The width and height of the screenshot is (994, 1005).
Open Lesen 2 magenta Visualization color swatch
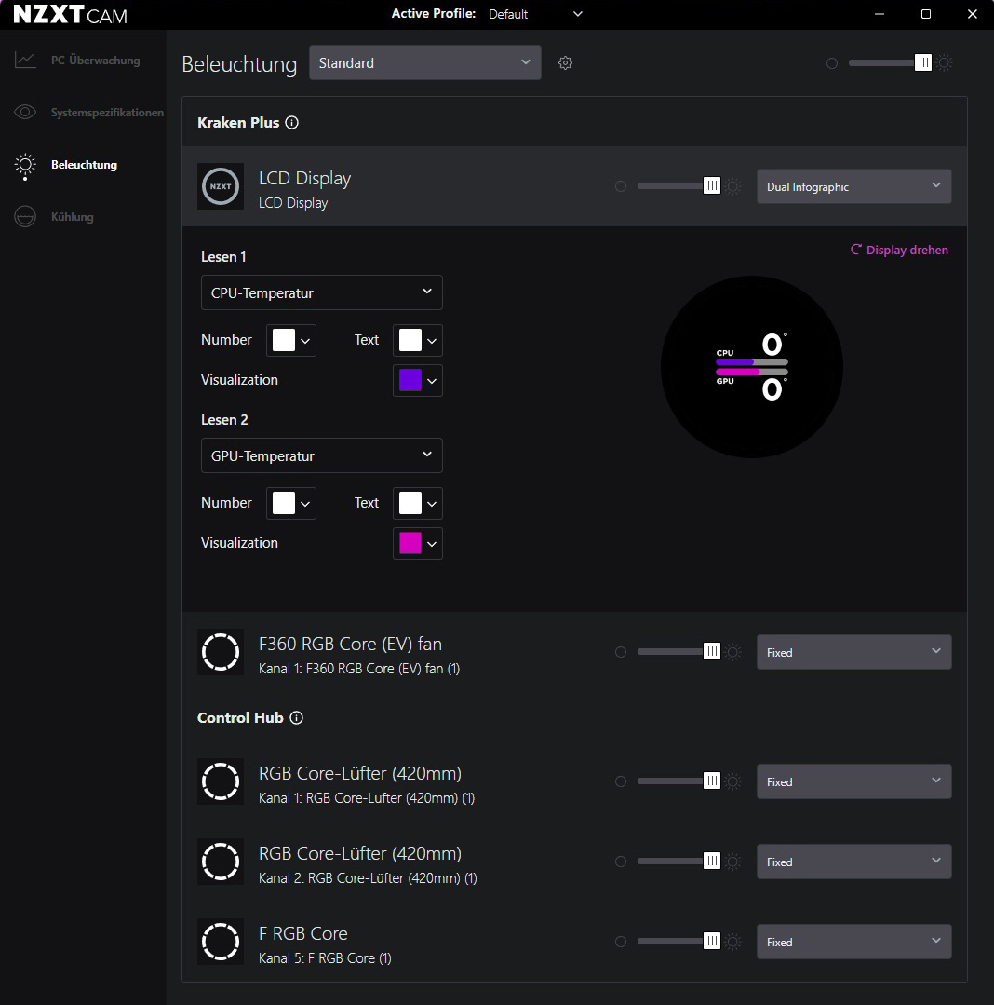(x=418, y=544)
